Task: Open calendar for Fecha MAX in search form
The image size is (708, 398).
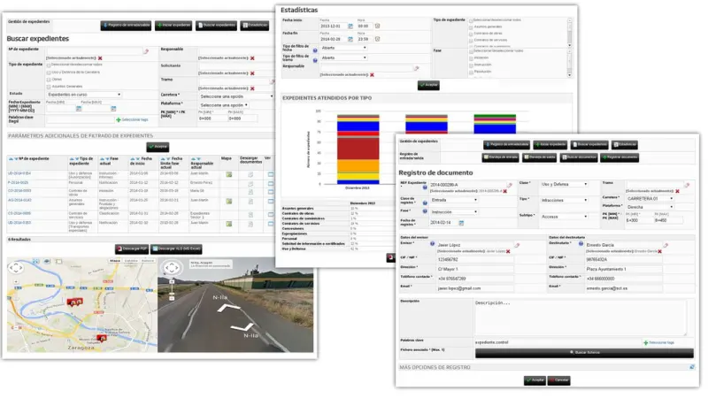Action: coord(113,109)
